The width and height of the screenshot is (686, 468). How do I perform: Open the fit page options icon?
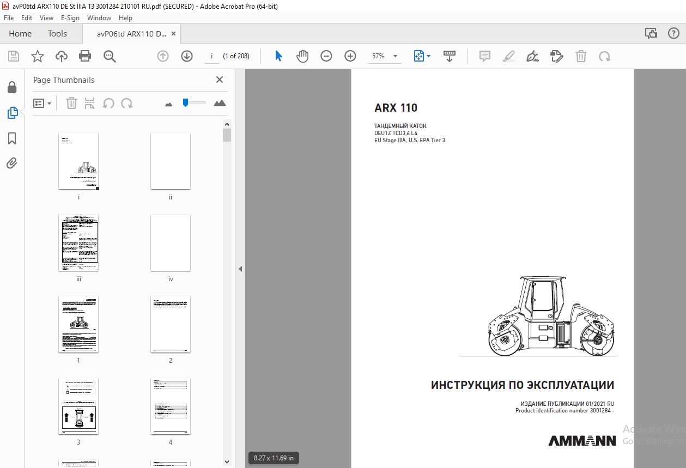(418, 56)
